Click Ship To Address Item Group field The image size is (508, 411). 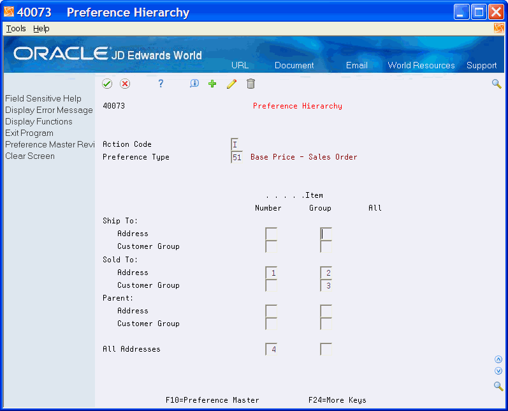point(326,234)
